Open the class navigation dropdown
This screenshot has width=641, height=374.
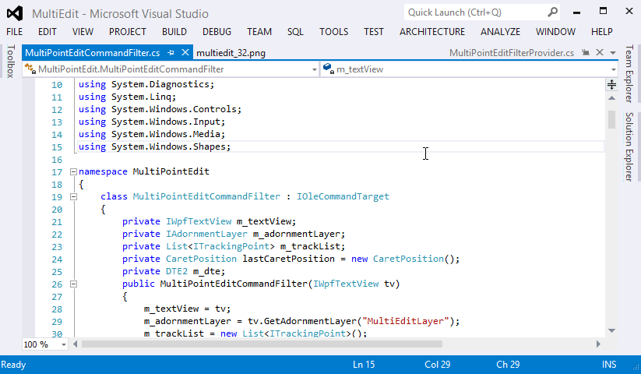[314, 69]
